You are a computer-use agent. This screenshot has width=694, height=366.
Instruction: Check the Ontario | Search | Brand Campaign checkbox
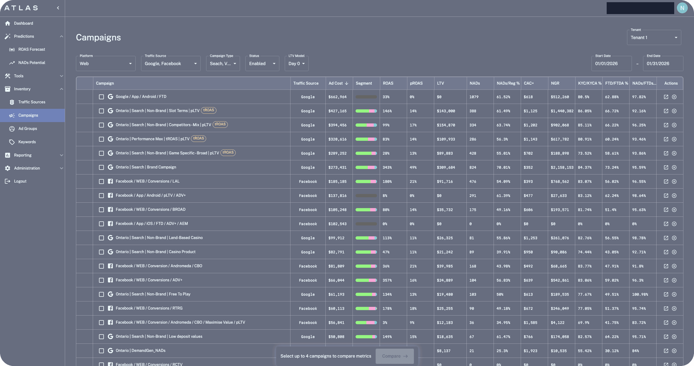[101, 167]
